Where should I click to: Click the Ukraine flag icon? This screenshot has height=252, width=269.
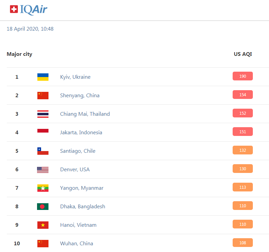[43, 77]
